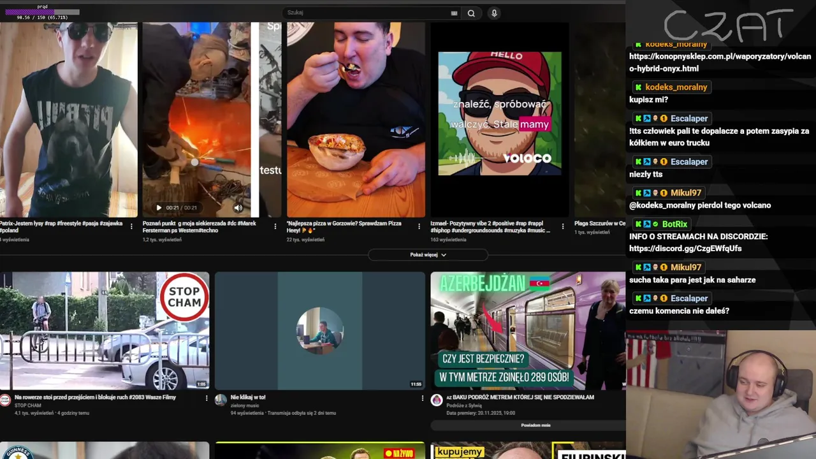Click short title Izmael- Pozytywny vibe 2
Viewport: 816px width, 459px height.
(x=490, y=227)
